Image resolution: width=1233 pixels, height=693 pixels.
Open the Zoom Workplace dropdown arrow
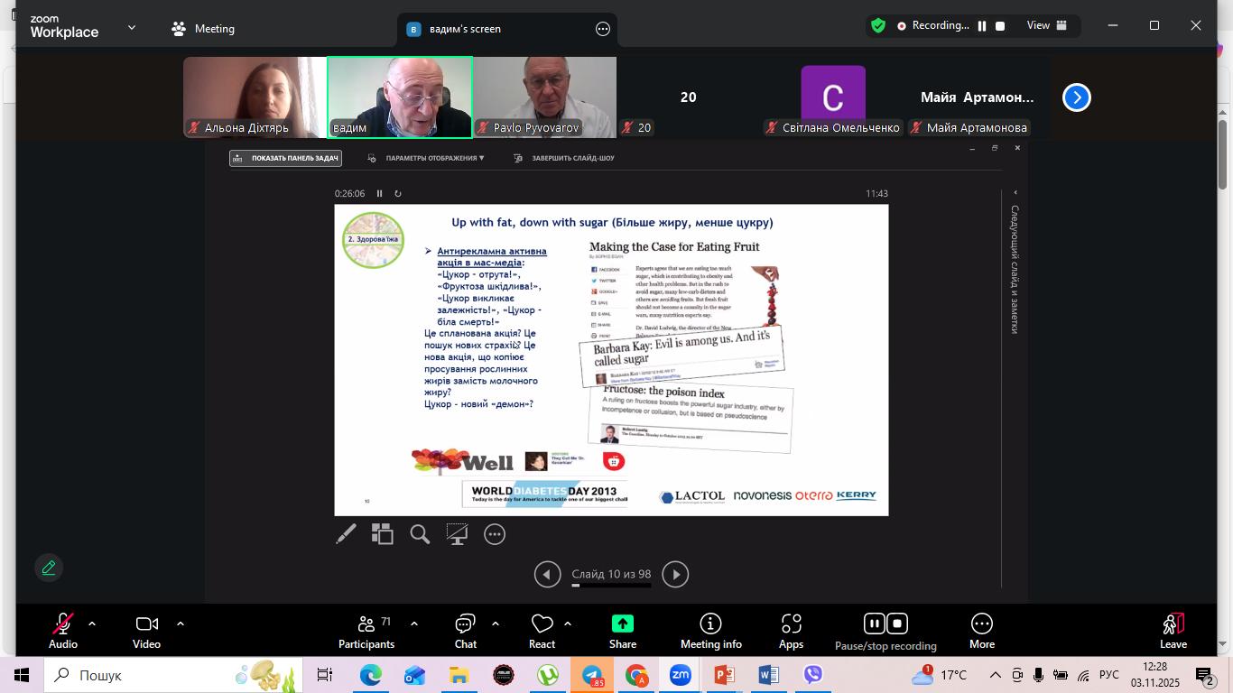(x=132, y=28)
